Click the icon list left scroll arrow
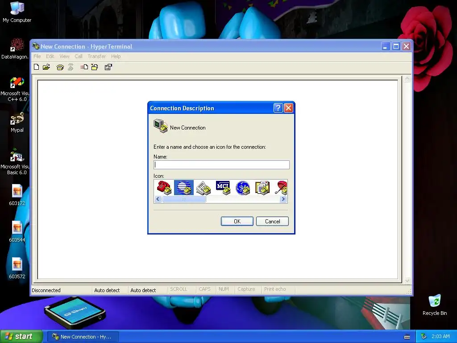This screenshot has width=457, height=343. tap(158, 199)
